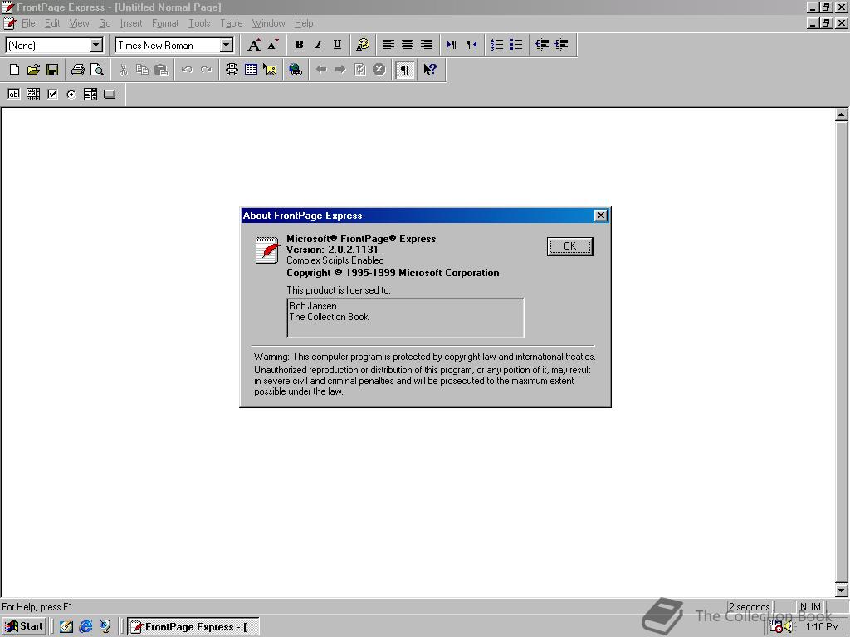This screenshot has height=637, width=850.
Task: Click the Open file folder icon
Action: click(33, 70)
